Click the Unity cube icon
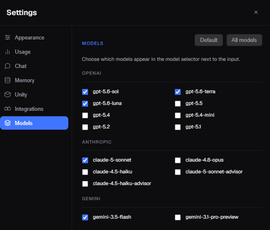270x230 pixels. click(x=8, y=94)
